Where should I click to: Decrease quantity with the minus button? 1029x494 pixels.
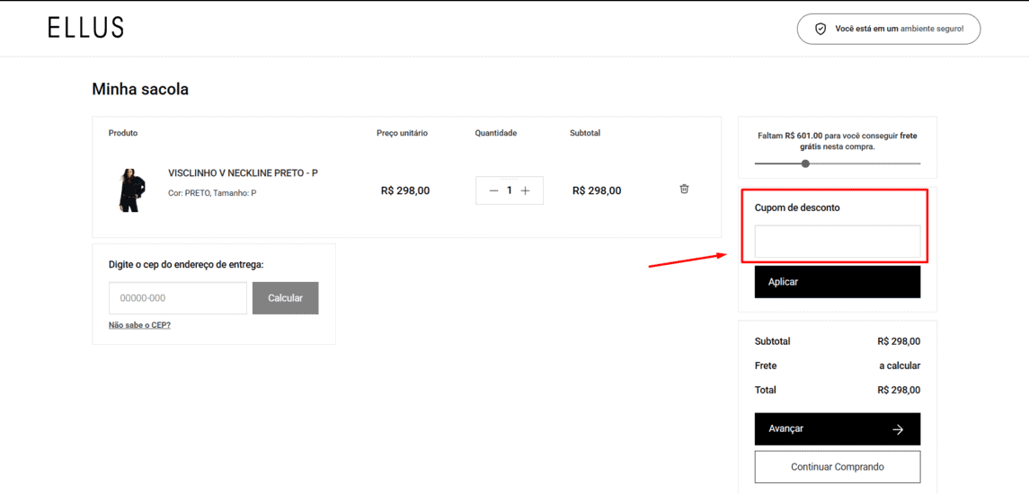(x=494, y=190)
